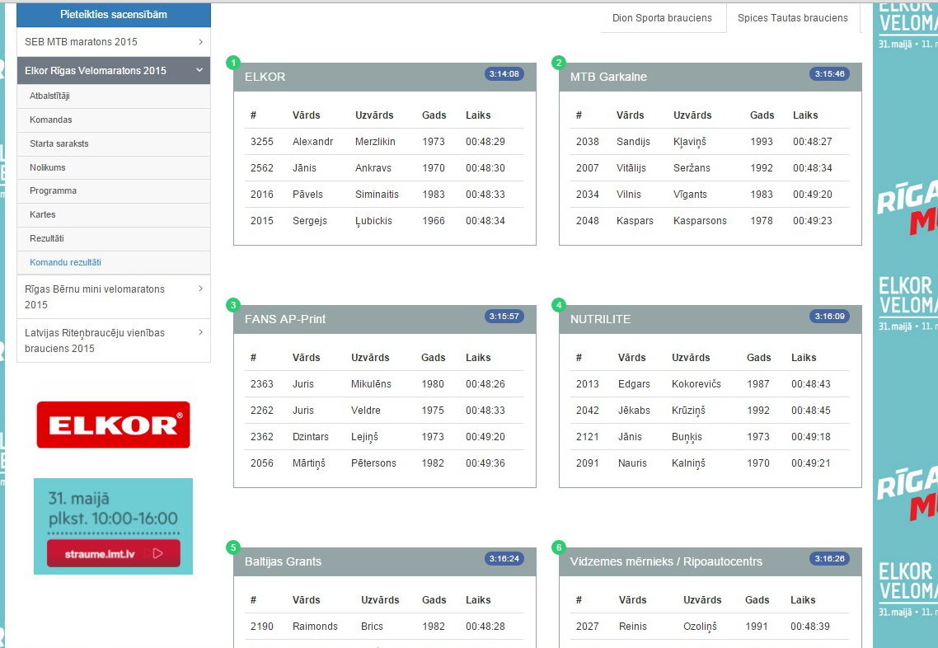Viewport: 938px width, 648px height.
Task: Click Vidzemes mērnieks time badge 3:16:26
Action: pos(830,559)
